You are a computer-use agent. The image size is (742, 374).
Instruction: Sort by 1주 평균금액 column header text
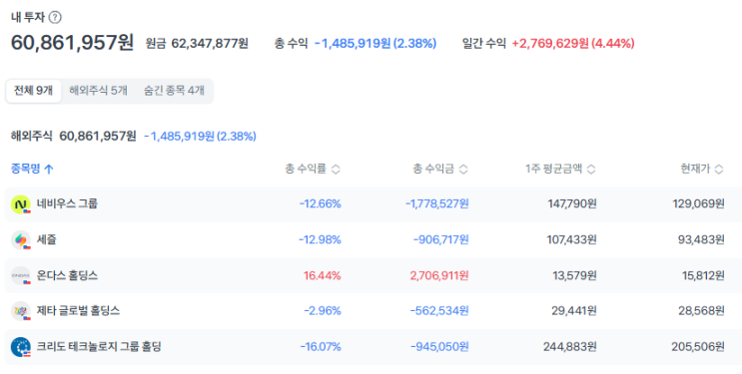pyautogui.click(x=553, y=169)
